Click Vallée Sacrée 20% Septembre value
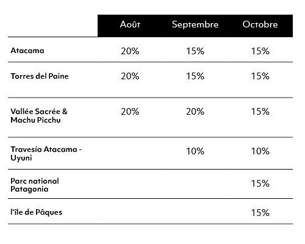The height and width of the screenshot is (244, 305). pos(195,112)
